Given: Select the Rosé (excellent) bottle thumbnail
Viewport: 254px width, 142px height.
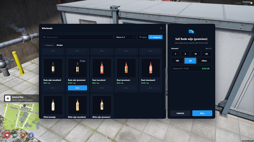Looking at the screenshot, I should point(102,68).
